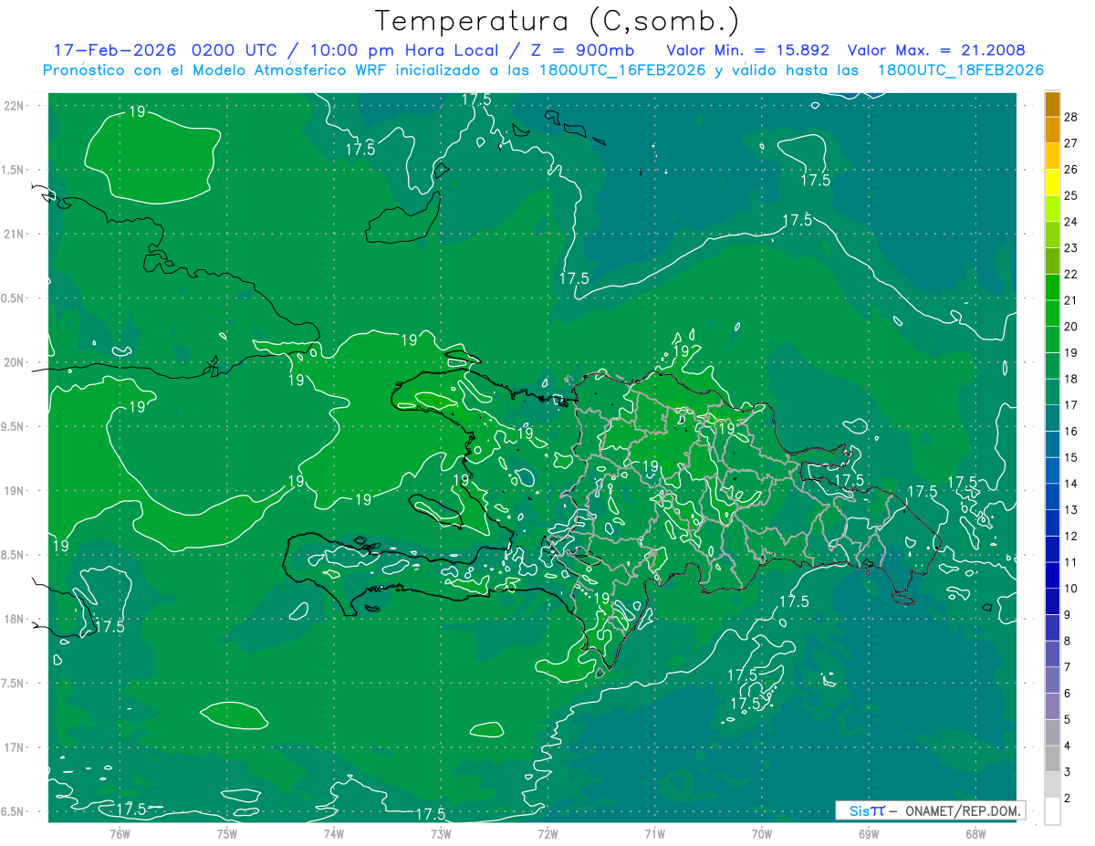This screenshot has width=1095, height=846.
Task: Click the yellow legend band between 25 and 26
Action: 1052,183
